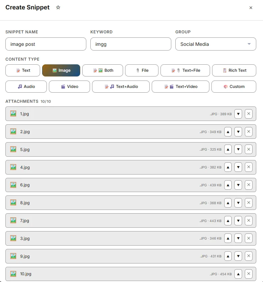Move 3.jpg up
263x282 pixels.
click(x=228, y=239)
